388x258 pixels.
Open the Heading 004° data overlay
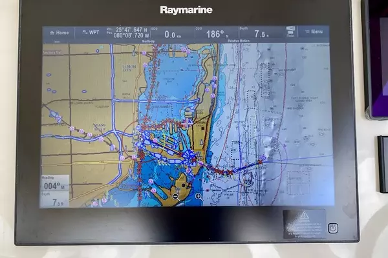tap(56, 184)
